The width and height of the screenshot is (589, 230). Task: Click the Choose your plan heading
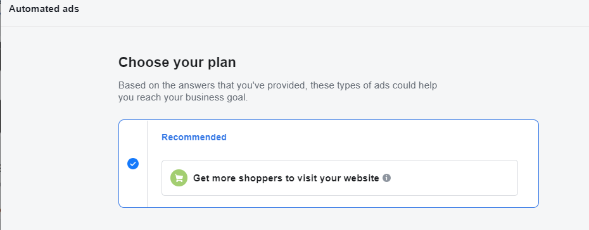tap(177, 62)
